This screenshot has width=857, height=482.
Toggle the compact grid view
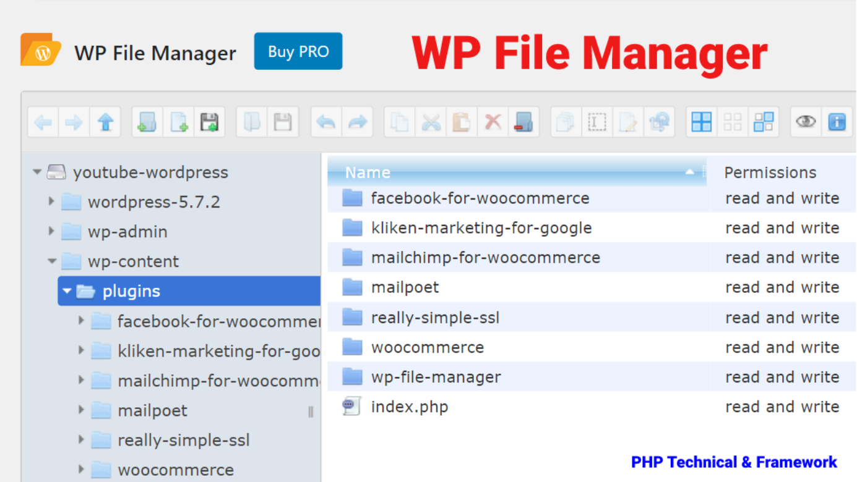click(x=733, y=122)
